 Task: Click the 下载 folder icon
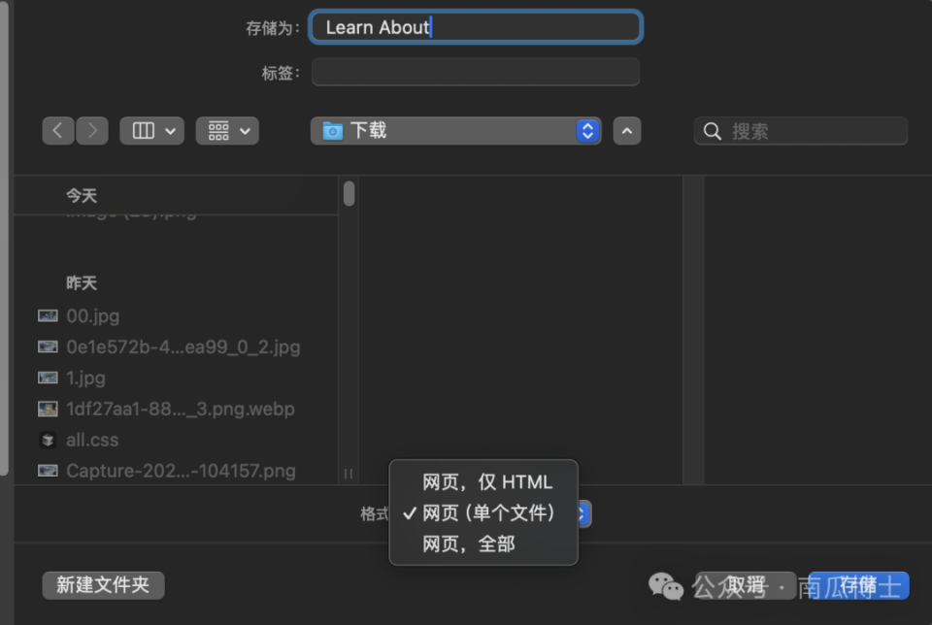pos(331,128)
